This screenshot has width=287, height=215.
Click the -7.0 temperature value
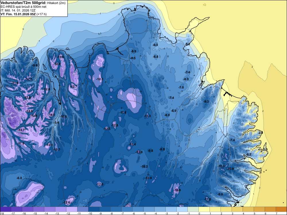[181, 88]
